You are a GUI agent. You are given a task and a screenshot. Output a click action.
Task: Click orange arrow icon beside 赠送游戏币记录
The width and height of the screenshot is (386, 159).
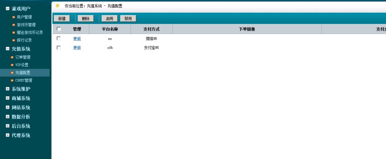pyautogui.click(x=14, y=32)
